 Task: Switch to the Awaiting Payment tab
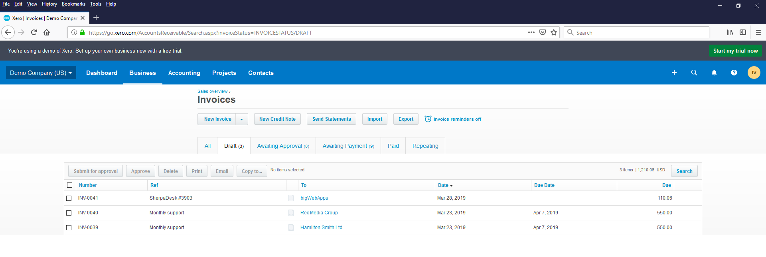348,146
